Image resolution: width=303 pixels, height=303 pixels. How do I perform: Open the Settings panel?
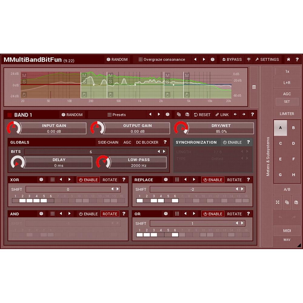coord(267,59)
